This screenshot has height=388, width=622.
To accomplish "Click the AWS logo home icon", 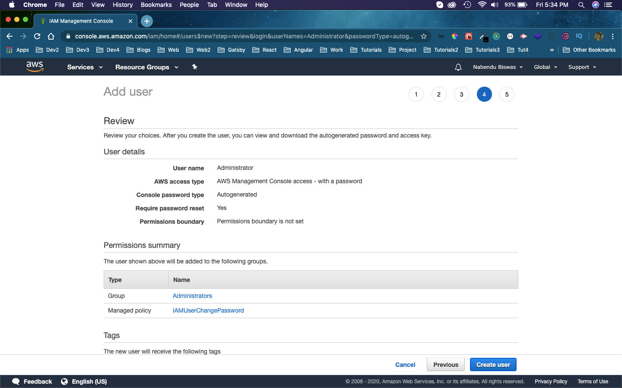I will pos(35,66).
